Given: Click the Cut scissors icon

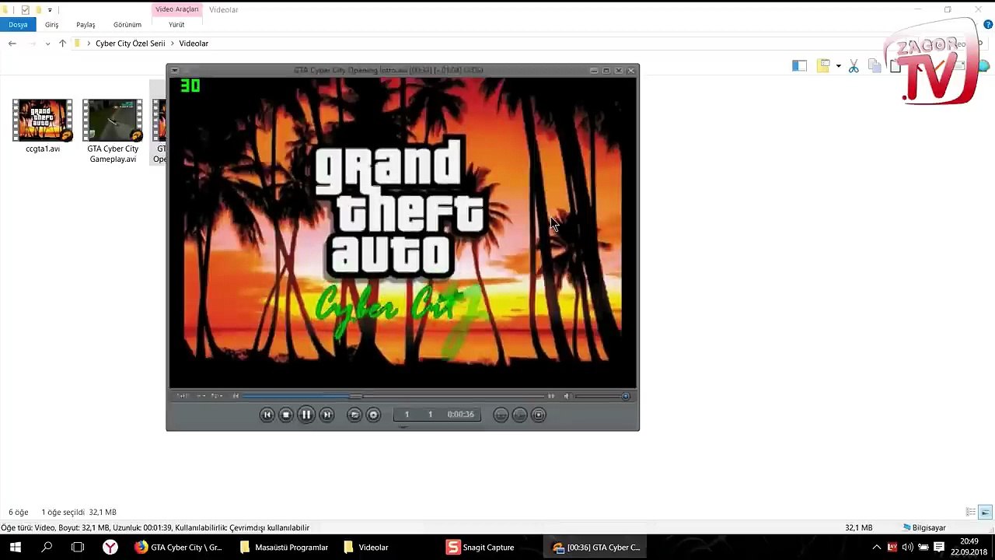Looking at the screenshot, I should (854, 66).
